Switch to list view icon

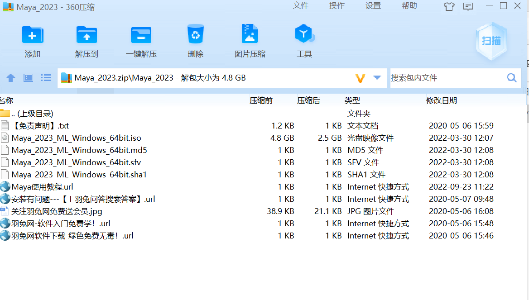46,78
